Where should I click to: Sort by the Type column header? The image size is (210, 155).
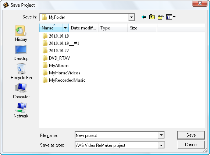113,28
